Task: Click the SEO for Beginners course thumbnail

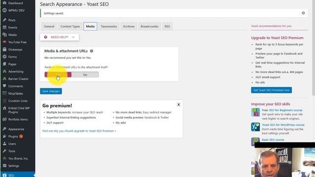Action: coord(255,112)
